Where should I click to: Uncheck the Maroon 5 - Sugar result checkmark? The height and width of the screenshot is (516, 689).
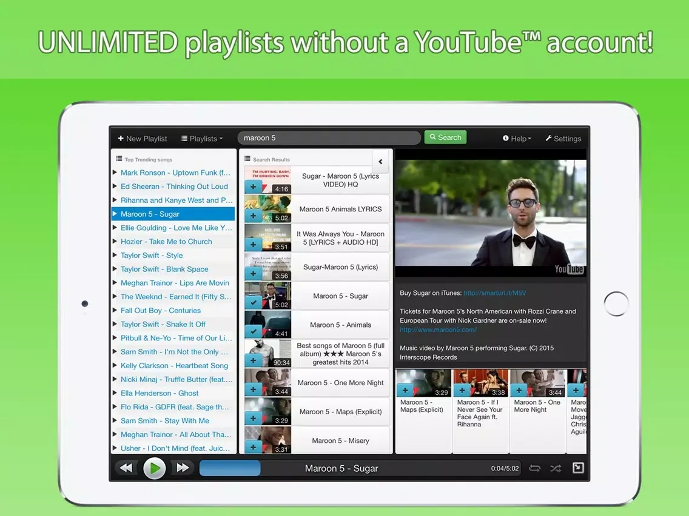[253, 303]
